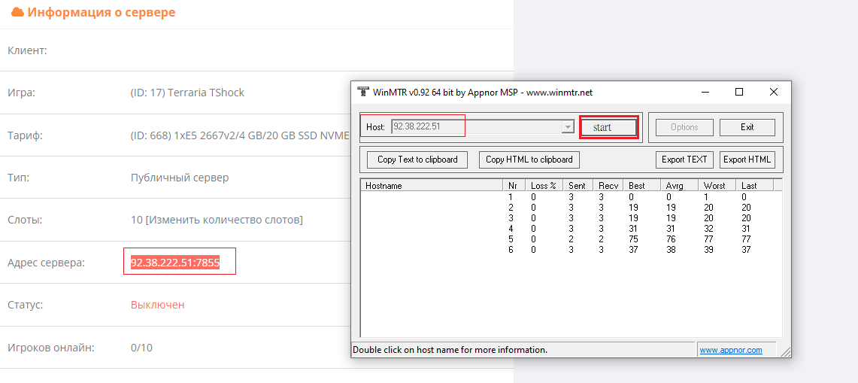Click the Best column header
Screen dimensions: 858x383
[642, 185]
